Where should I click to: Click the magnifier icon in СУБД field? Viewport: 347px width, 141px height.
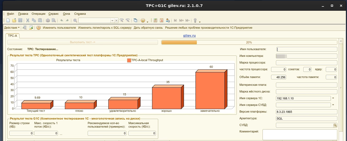[335, 125]
